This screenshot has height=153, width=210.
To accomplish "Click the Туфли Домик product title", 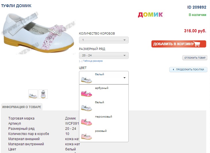I will (16, 6).
